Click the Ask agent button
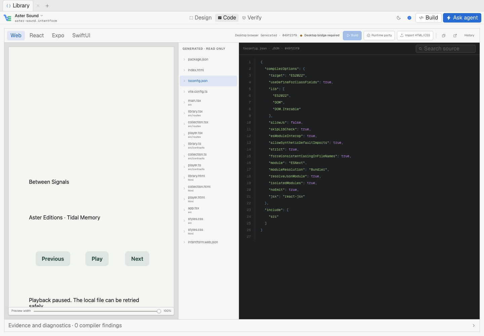The height and width of the screenshot is (336, 484). tap(462, 18)
